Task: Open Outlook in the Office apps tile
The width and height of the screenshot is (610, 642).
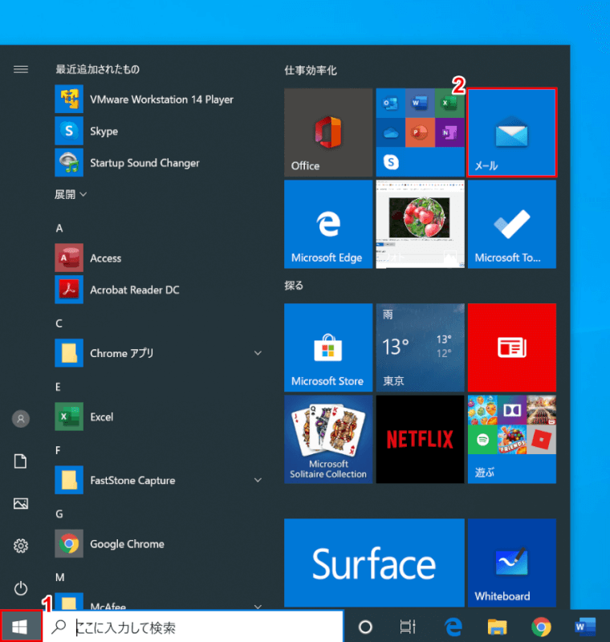Action: tap(391, 104)
